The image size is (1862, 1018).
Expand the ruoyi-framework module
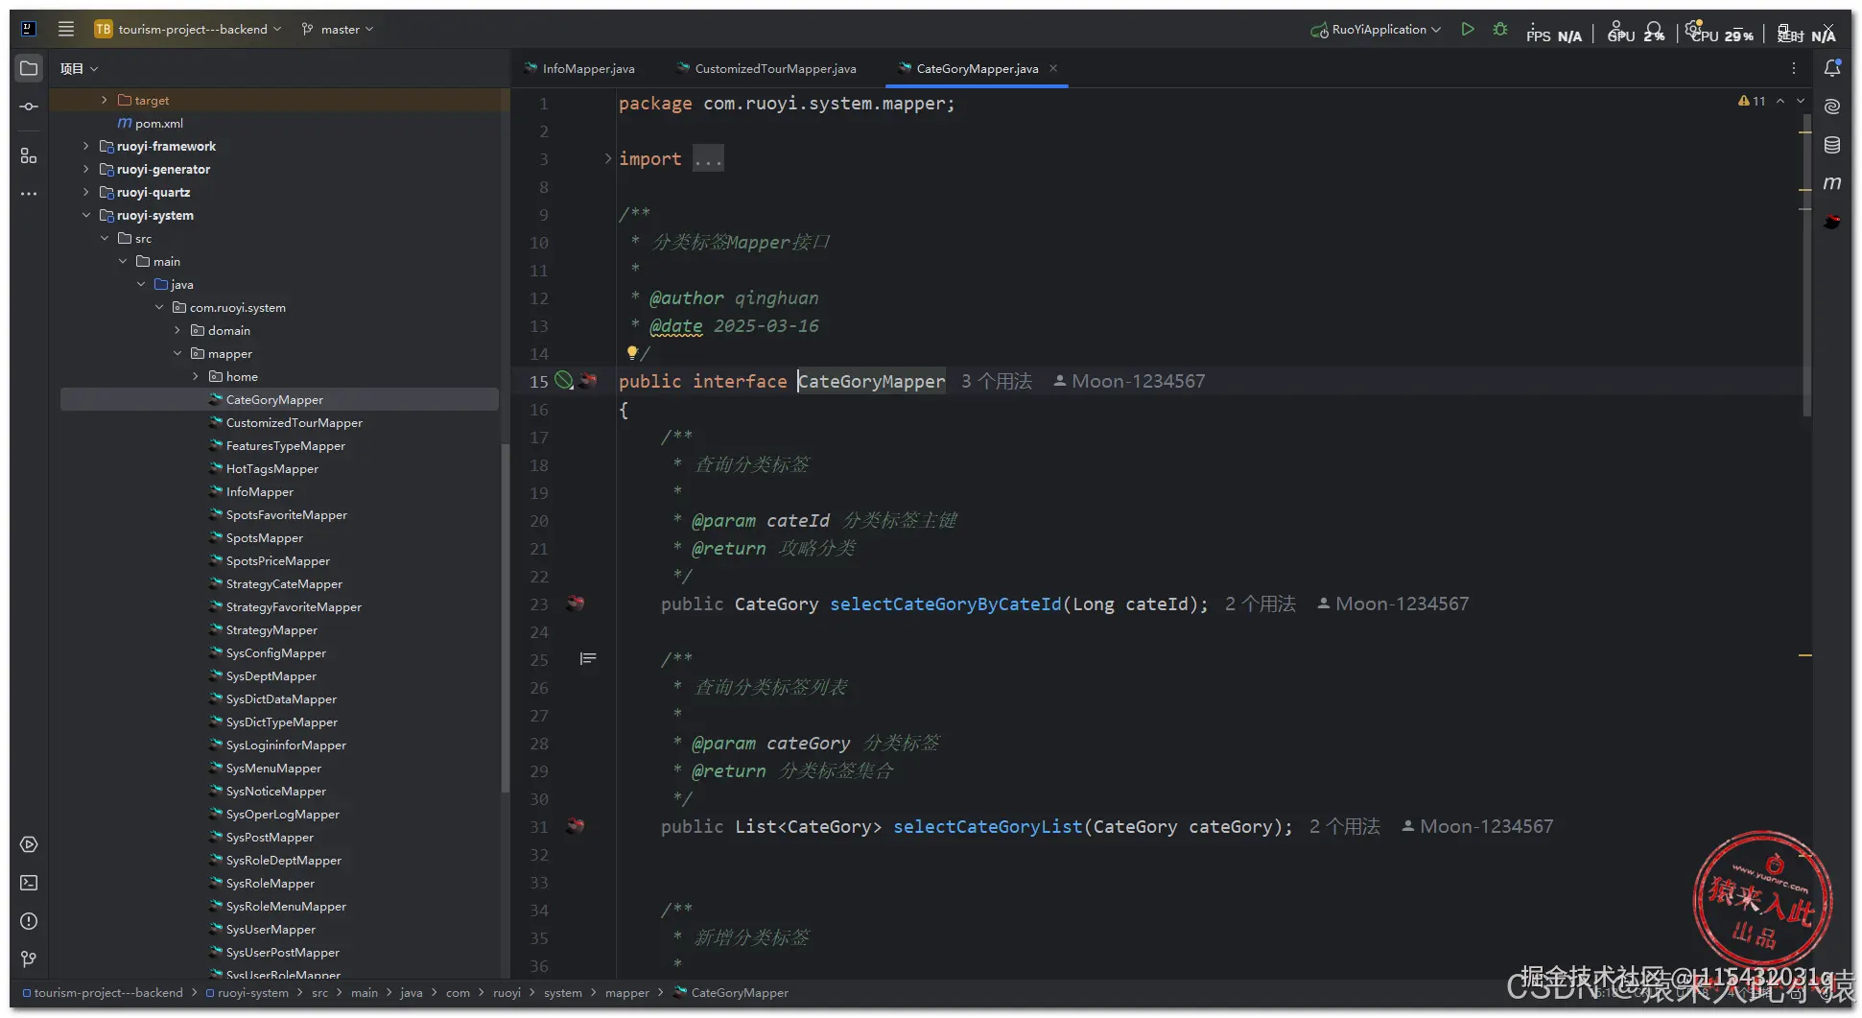(86, 146)
